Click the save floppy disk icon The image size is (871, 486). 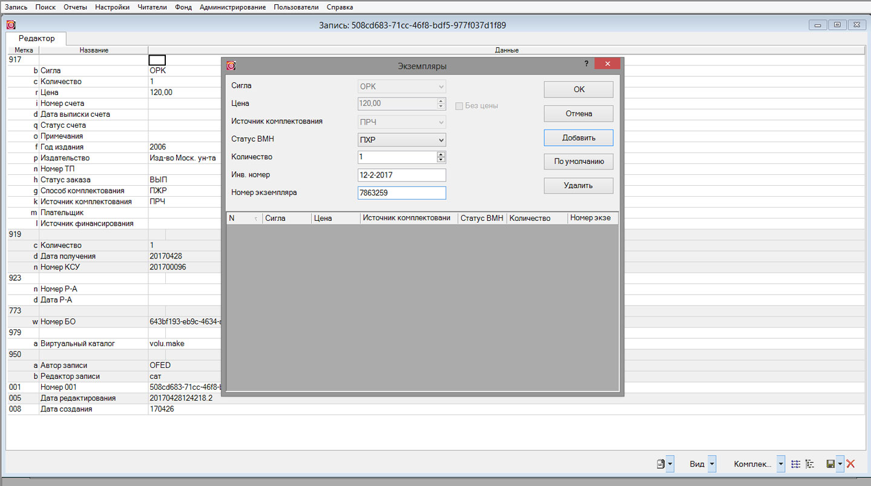pyautogui.click(x=830, y=464)
